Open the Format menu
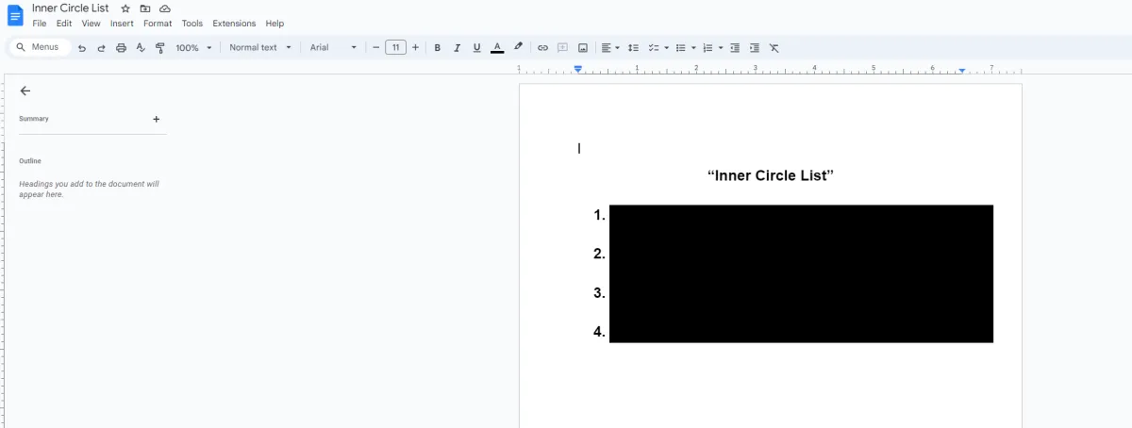This screenshot has width=1132, height=428. pos(158,24)
